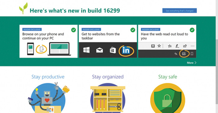Click the shield lock Stay safe illustration
218x113 pixels.
tap(168, 98)
